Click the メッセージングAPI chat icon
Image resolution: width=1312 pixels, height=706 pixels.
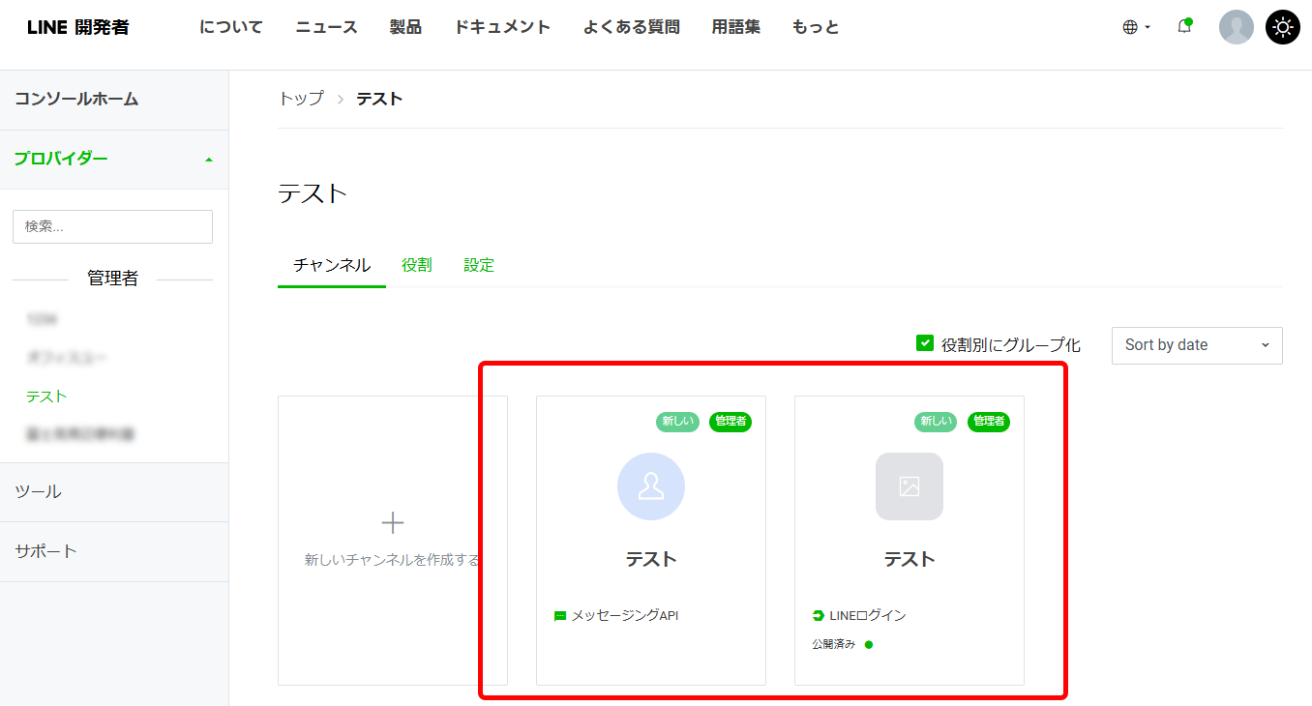560,616
